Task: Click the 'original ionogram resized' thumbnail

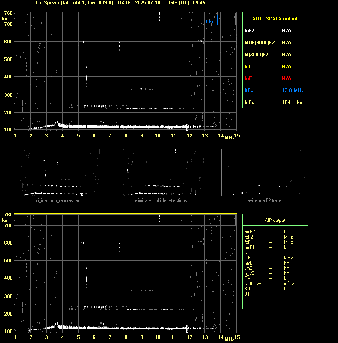Action: tap(57, 172)
